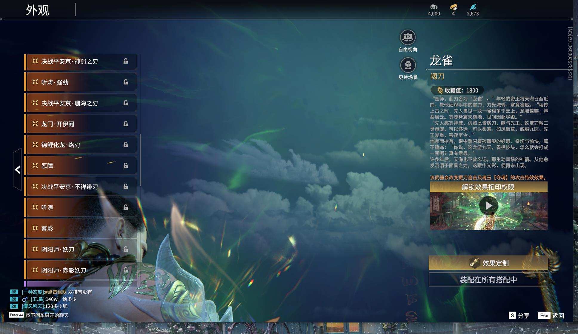Click the 分享 share button

pos(519,315)
